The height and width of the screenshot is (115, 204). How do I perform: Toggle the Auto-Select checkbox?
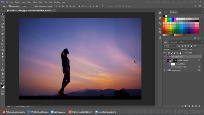10,6
